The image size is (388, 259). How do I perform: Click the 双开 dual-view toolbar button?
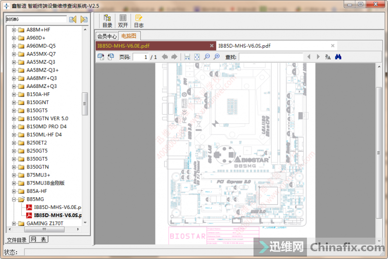[123, 21]
